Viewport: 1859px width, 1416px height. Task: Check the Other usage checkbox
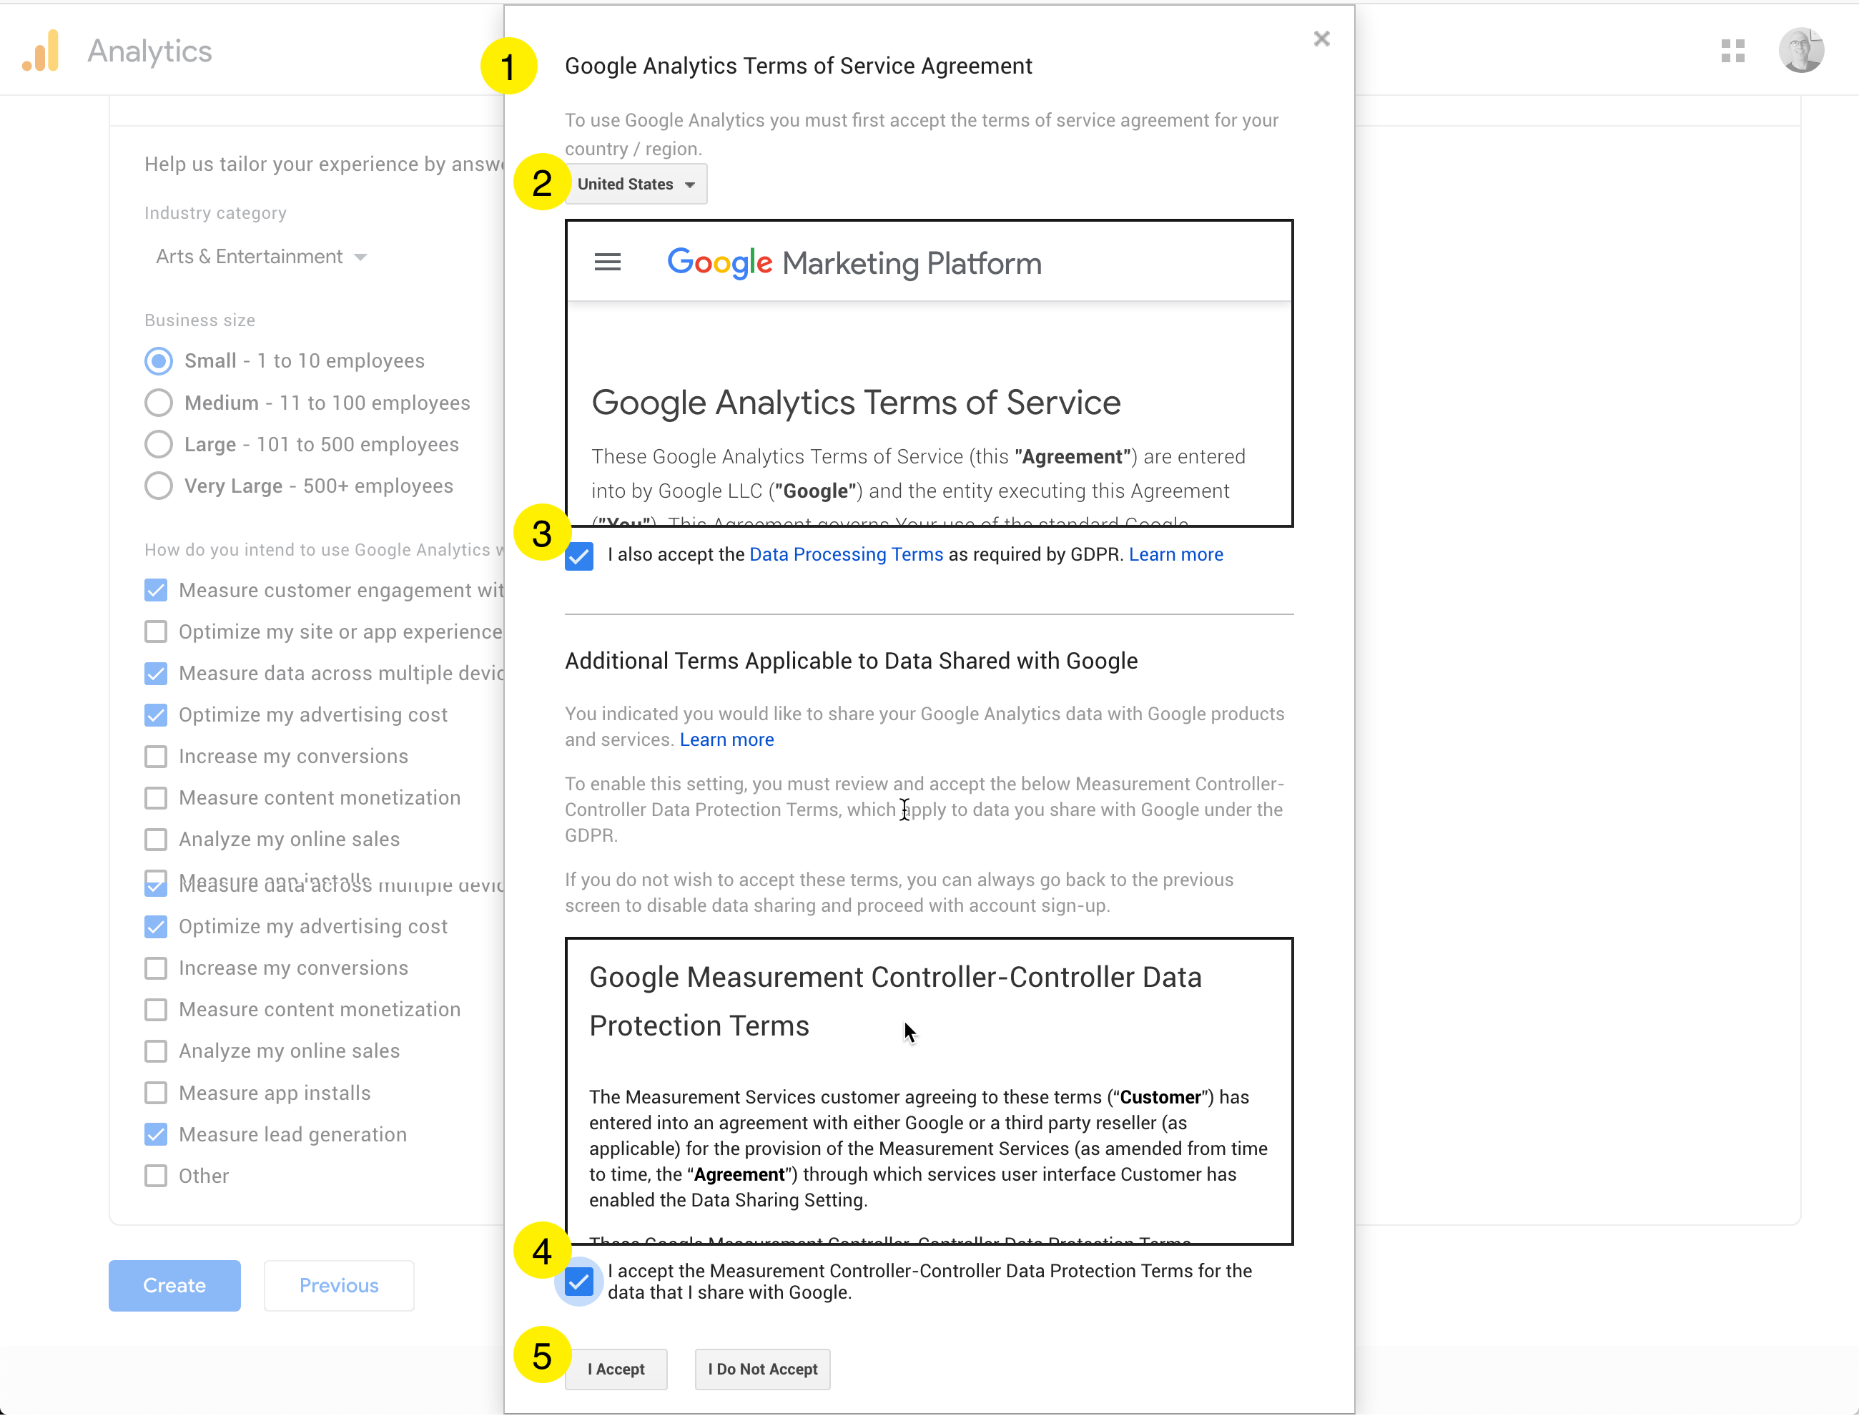tap(156, 1176)
